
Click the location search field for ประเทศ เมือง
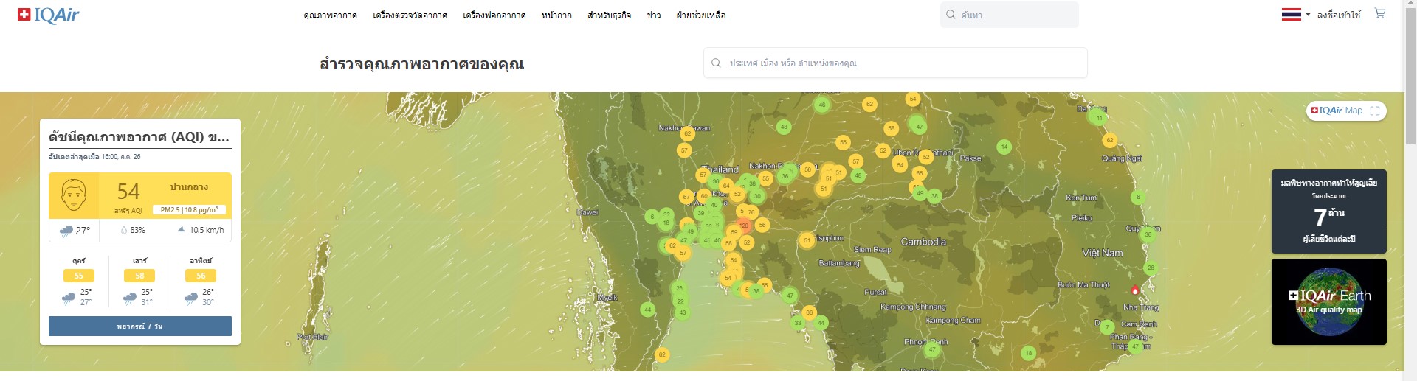(x=894, y=63)
